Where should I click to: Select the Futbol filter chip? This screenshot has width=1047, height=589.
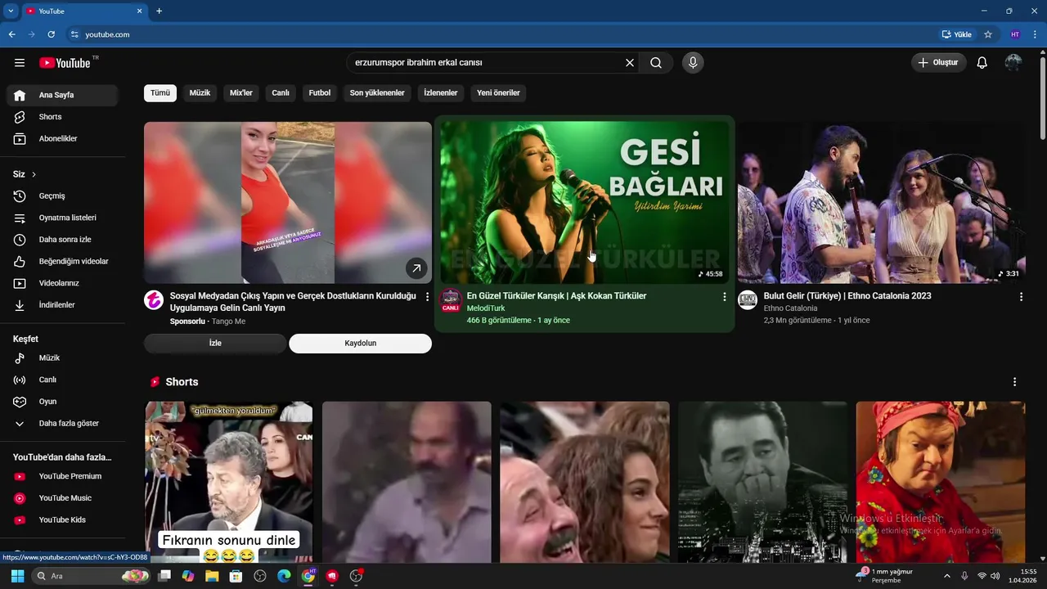[x=320, y=93]
